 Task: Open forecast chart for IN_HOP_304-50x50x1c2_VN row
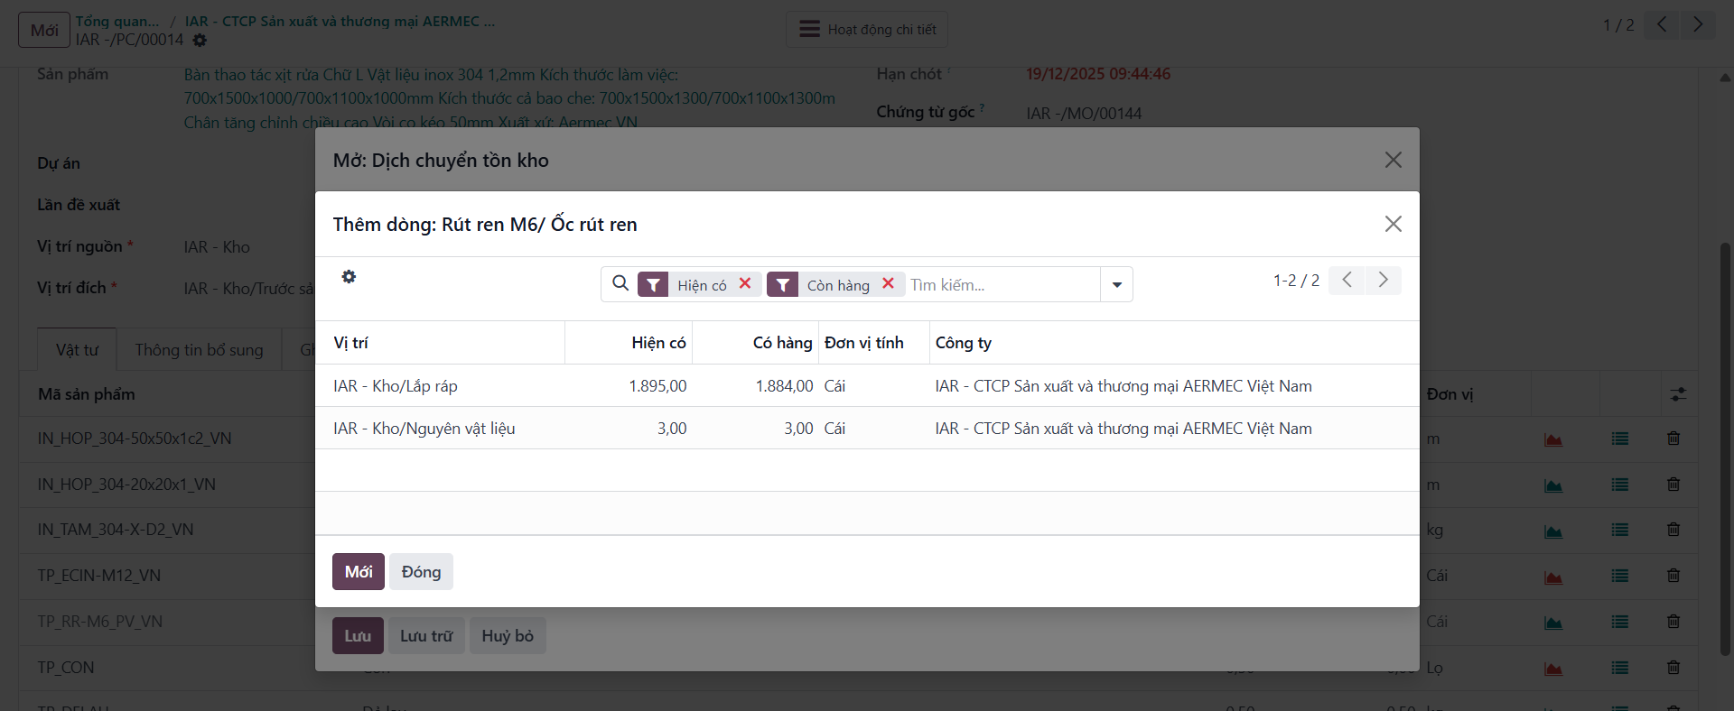point(1553,439)
